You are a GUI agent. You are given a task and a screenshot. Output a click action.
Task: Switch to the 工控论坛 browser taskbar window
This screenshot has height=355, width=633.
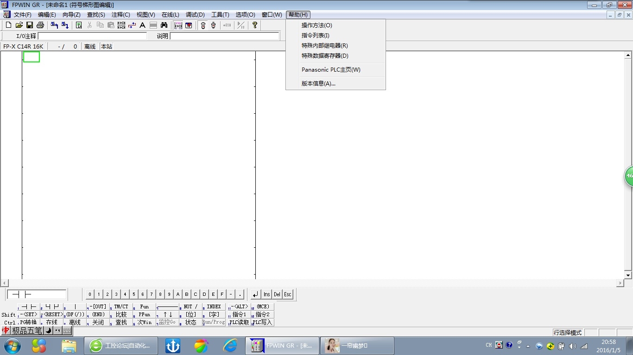[x=120, y=345]
